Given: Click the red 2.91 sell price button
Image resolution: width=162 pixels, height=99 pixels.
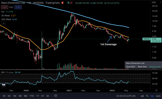Looking at the screenshot, I should click(x=5, y=7).
